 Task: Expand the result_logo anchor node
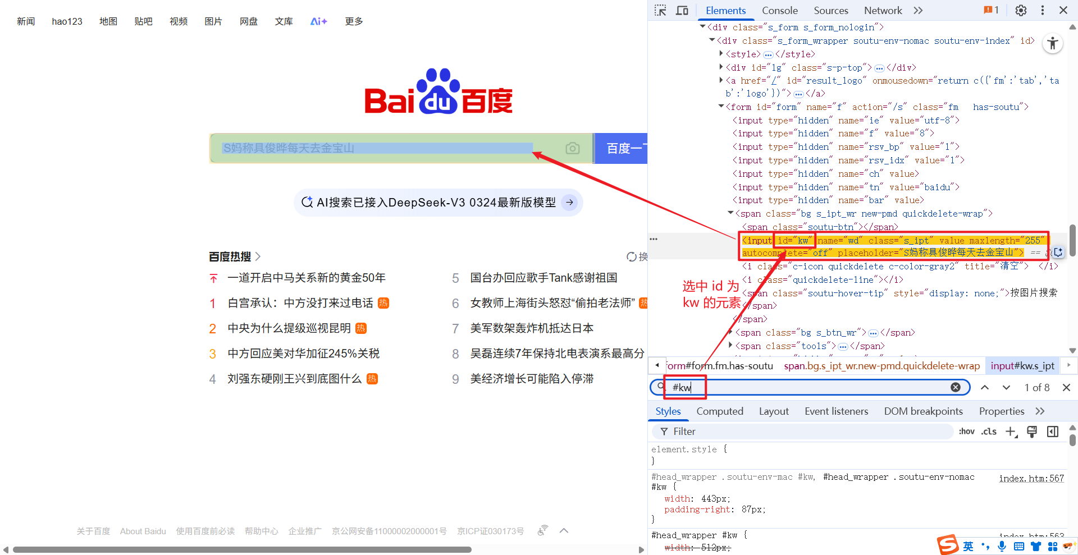pyautogui.click(x=721, y=81)
